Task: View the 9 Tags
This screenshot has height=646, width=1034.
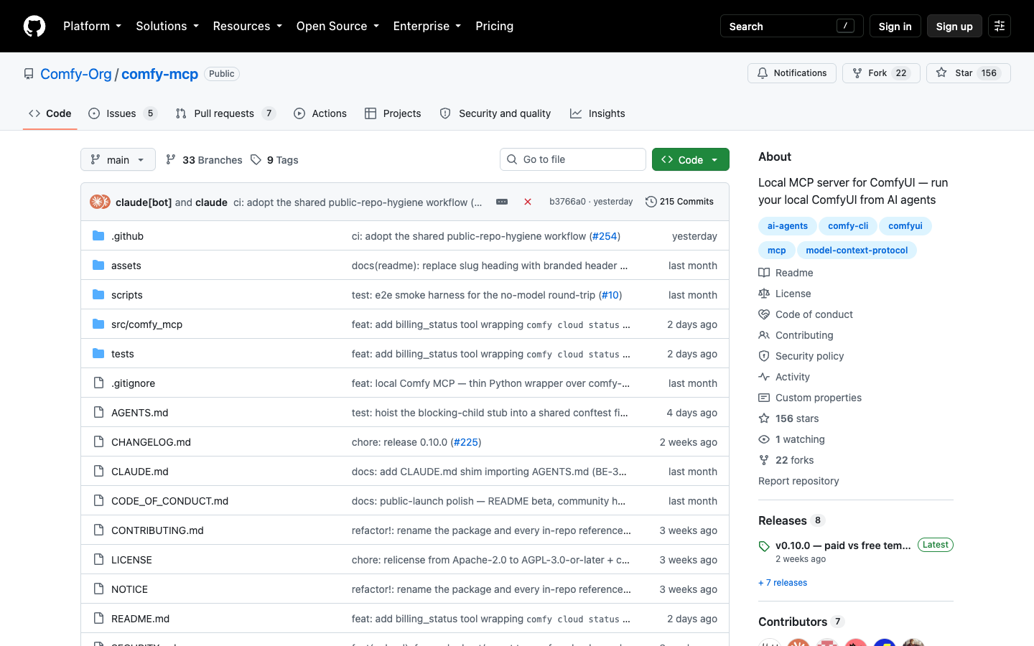Action: click(274, 160)
